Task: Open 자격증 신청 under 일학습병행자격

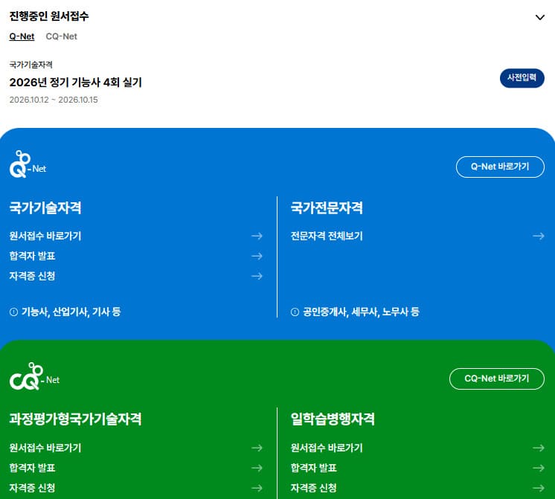Action: point(314,488)
